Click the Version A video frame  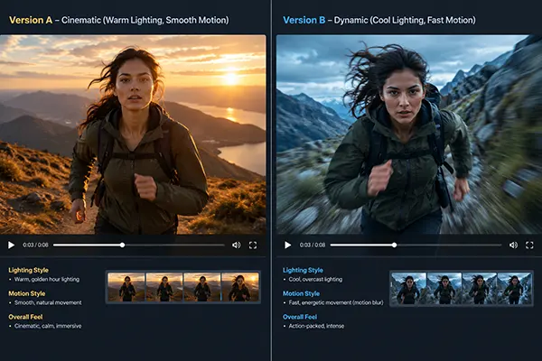click(133, 134)
